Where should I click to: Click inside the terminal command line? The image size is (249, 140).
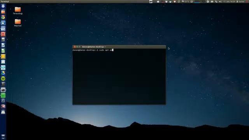[93, 50]
